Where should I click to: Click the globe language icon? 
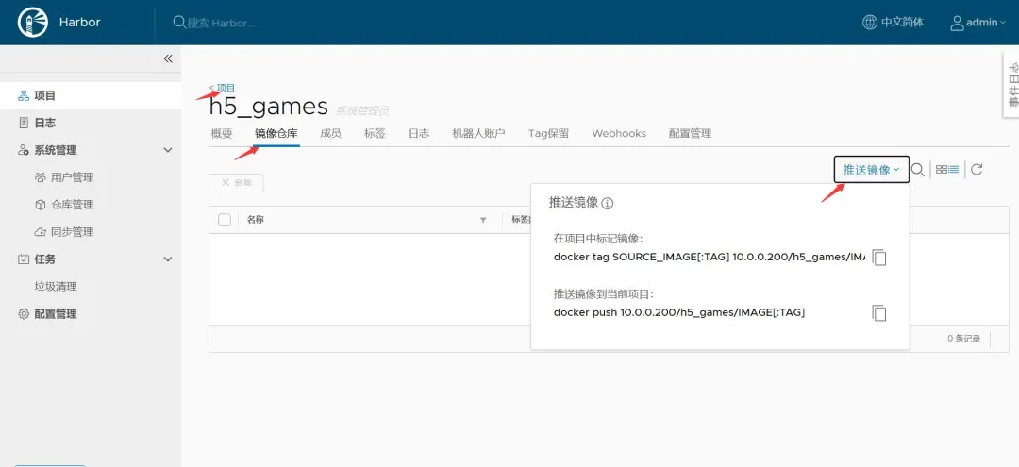tap(870, 22)
